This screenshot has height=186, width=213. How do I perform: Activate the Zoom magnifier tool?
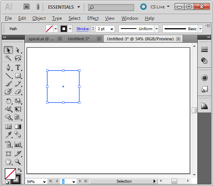pos(18,162)
